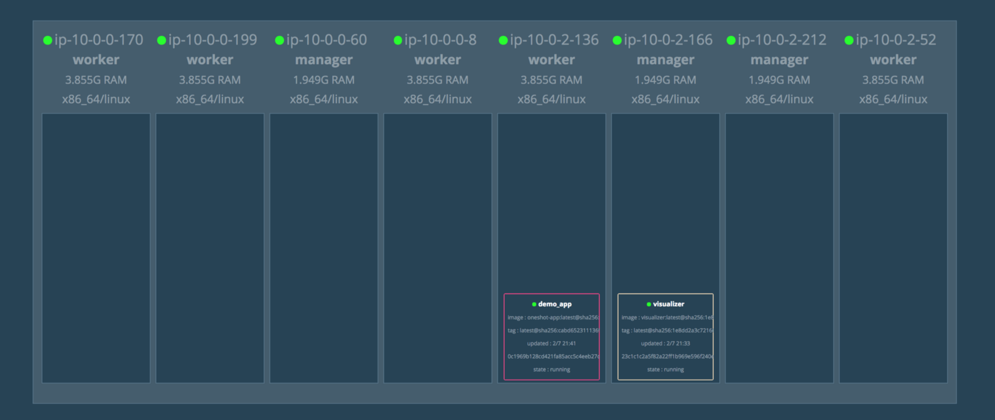Click the green status dot beside ip-10-0-0-199
The height and width of the screenshot is (420, 995).
click(161, 40)
